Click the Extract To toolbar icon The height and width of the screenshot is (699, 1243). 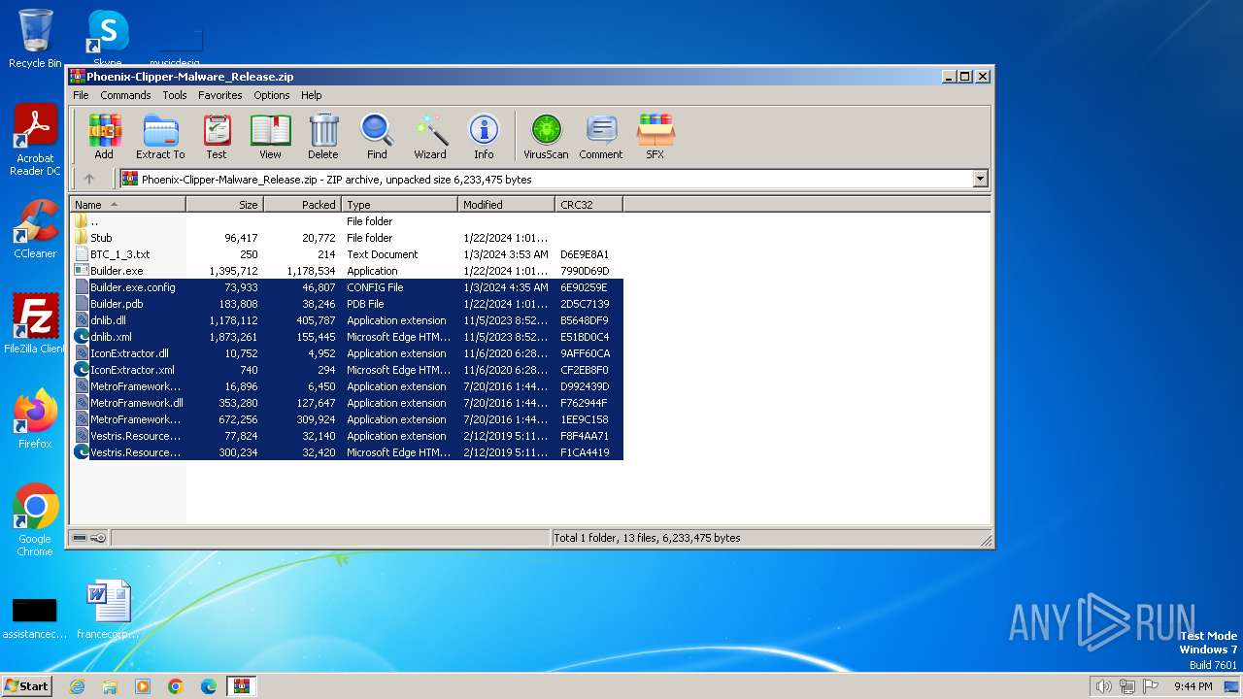[x=160, y=137]
